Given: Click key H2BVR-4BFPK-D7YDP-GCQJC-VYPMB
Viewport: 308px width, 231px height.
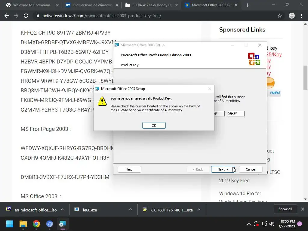Looking at the screenshot, I should pyautogui.click(x=66, y=61).
